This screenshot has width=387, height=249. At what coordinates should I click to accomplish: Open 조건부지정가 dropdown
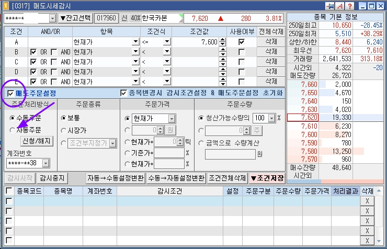[113, 143]
